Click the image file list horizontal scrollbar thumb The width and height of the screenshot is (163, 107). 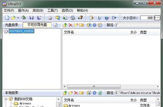pos(94,87)
